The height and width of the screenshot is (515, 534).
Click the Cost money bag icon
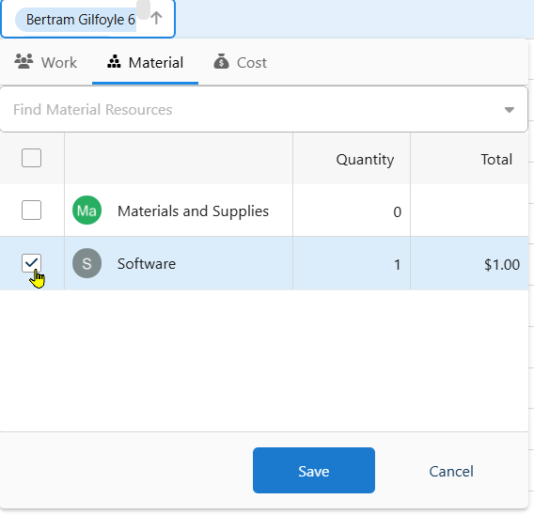coord(221,61)
